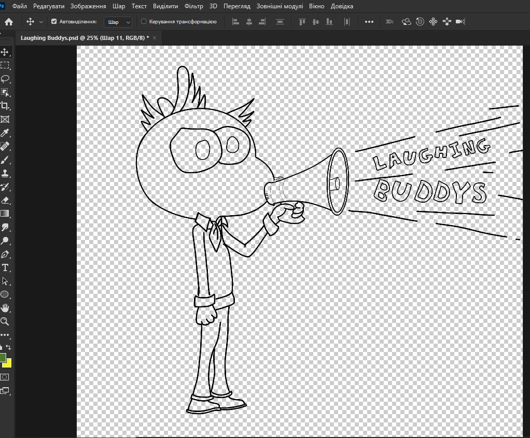
Task: Open the Шар menu
Action: pos(119,6)
